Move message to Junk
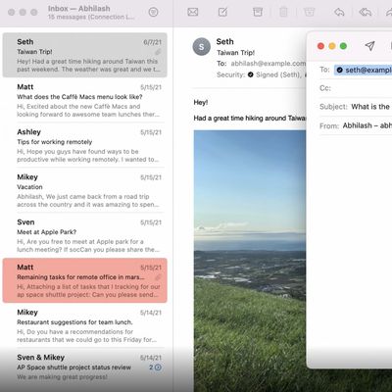This screenshot has width=392, height=392. tap(309, 12)
